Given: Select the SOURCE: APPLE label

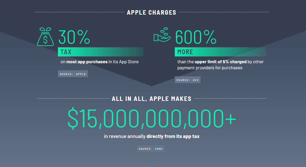Looking at the screenshot, I should (x=73, y=74).
